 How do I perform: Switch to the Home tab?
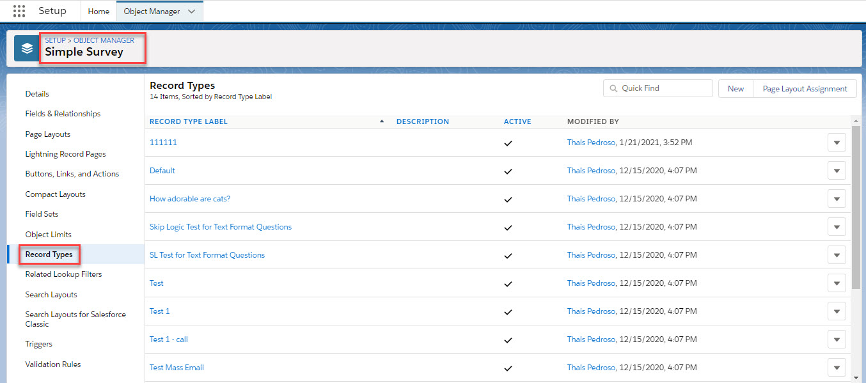coord(98,12)
